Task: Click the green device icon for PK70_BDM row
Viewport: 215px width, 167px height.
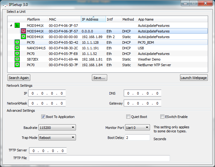Action: click(17, 42)
